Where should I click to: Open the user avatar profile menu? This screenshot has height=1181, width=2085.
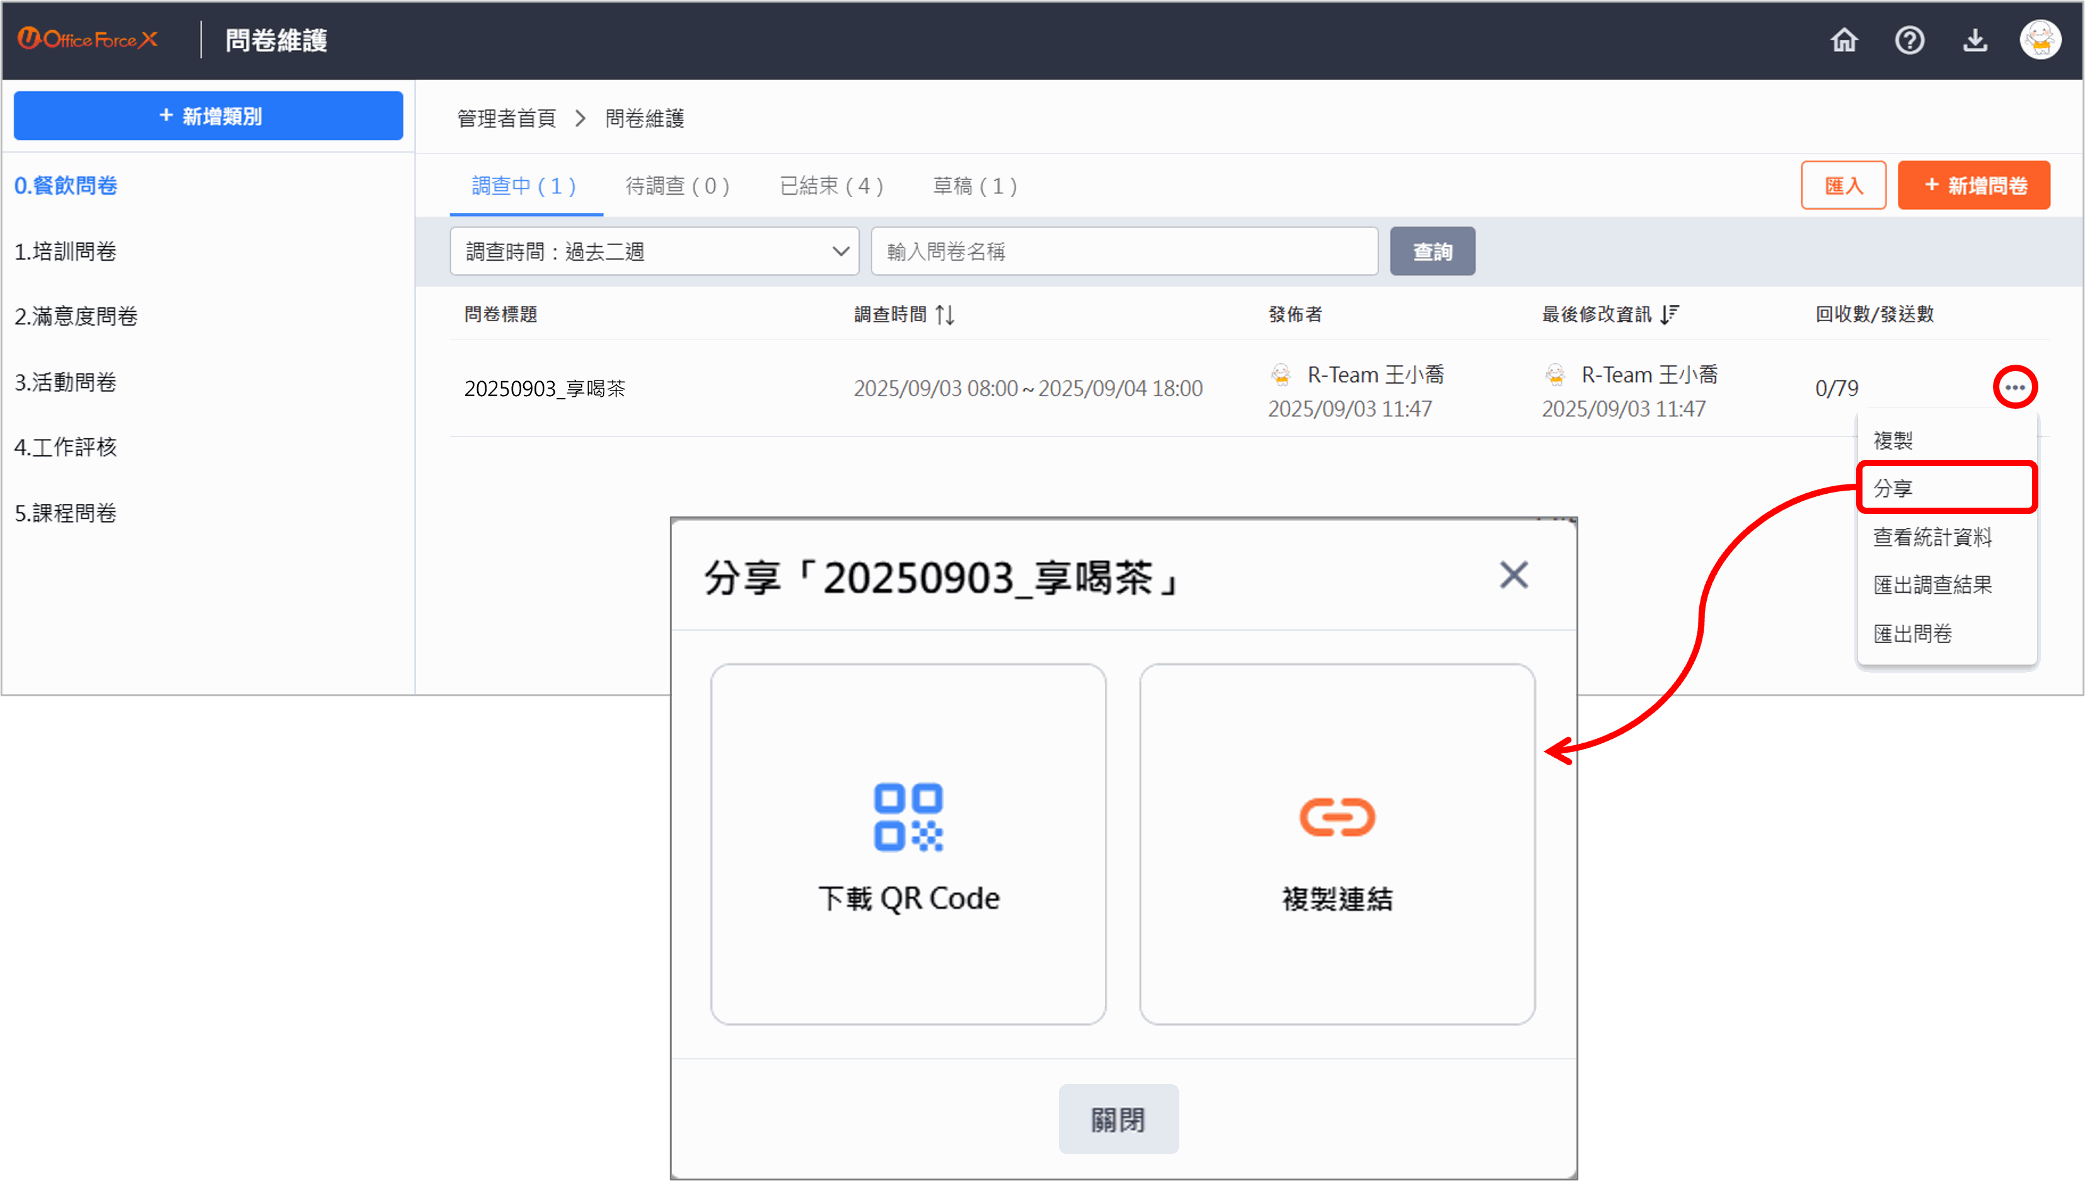pos(2040,40)
